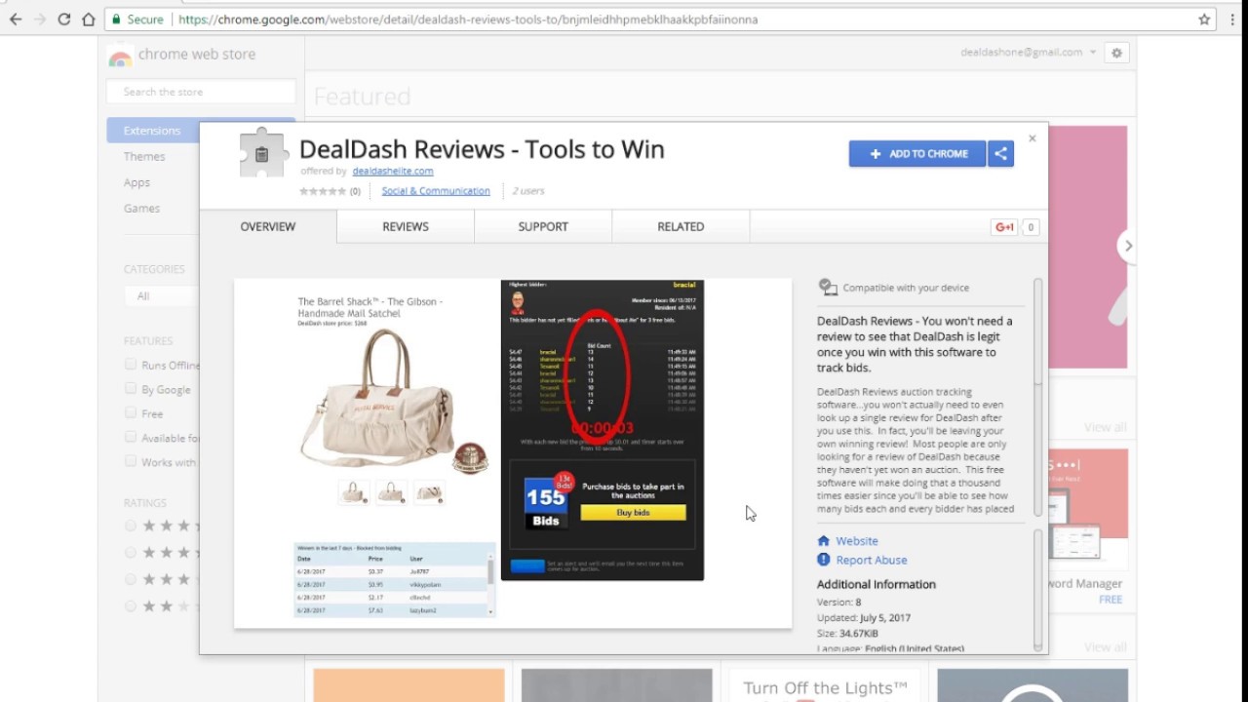Viewport: 1248px width, 702px height.
Task: Click the browser forward arrow
Action: coord(40,19)
